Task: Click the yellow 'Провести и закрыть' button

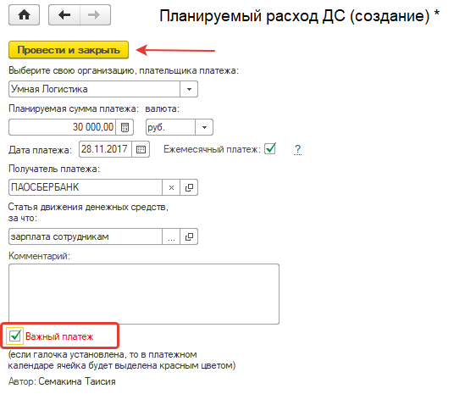Action: pos(69,50)
